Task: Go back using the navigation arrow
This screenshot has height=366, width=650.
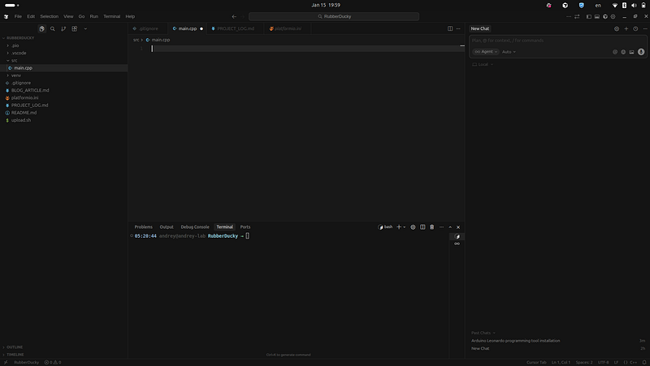Action: [234, 16]
